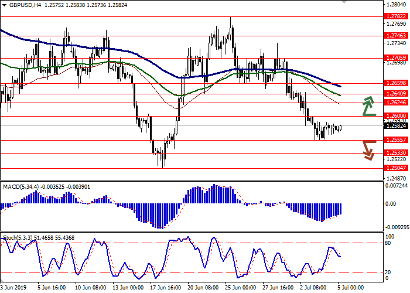The height and width of the screenshot is (293, 410).
Task: Click the current price 1.25824 black label
Action: 397,125
